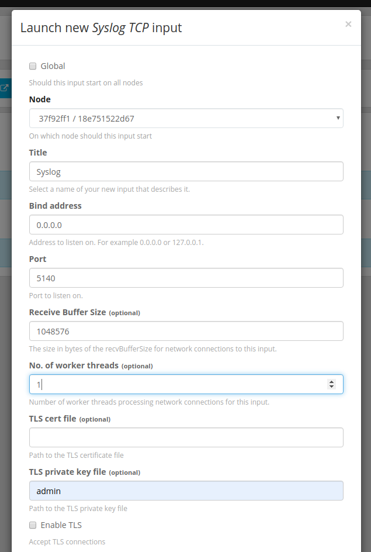
Task: Select the Receive Buffer Size input
Action: [186, 331]
